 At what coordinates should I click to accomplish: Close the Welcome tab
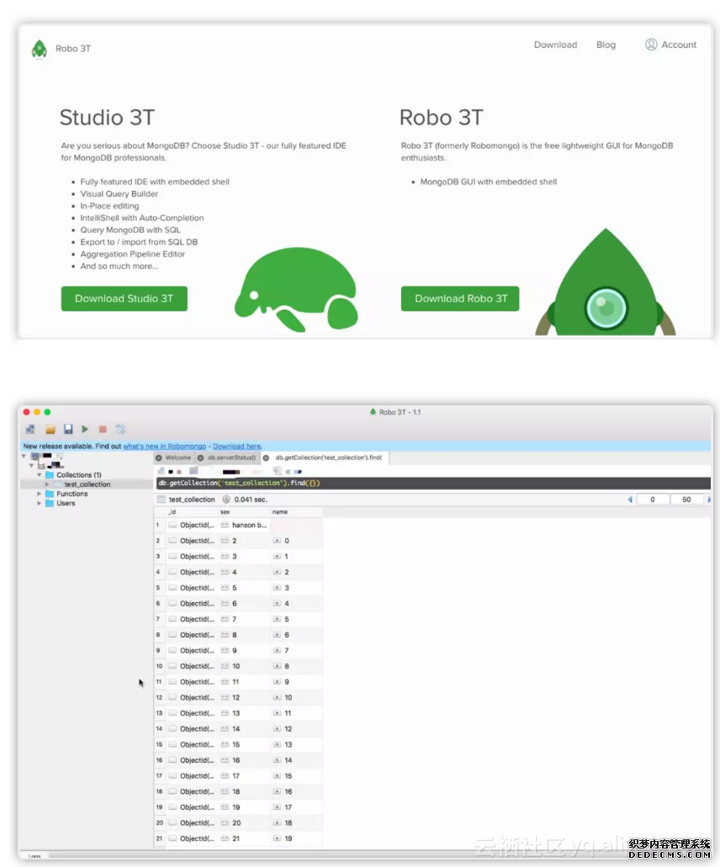[158, 457]
